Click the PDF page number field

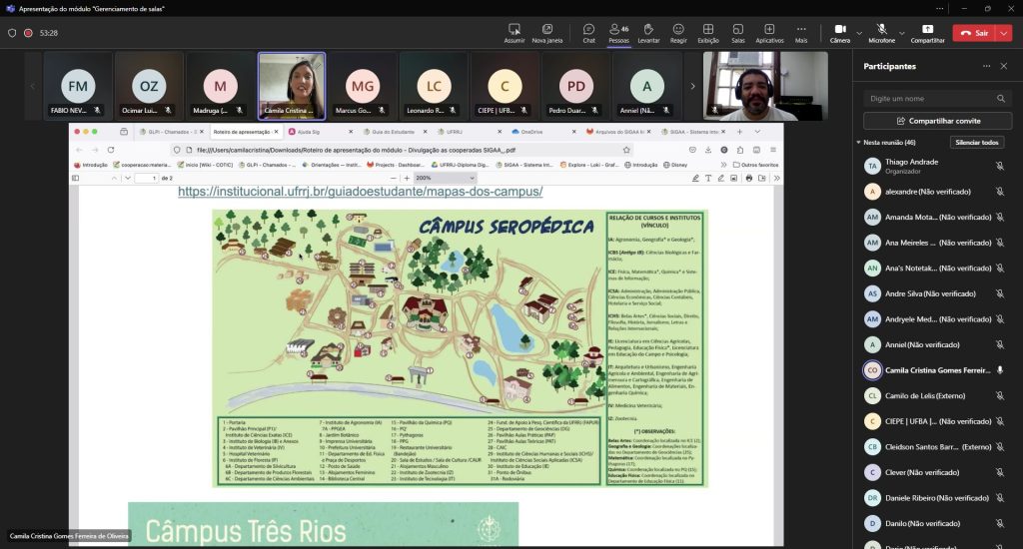147,178
